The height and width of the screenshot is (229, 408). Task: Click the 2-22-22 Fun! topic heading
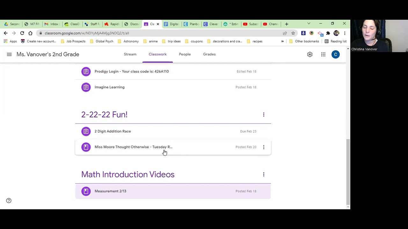click(x=104, y=114)
